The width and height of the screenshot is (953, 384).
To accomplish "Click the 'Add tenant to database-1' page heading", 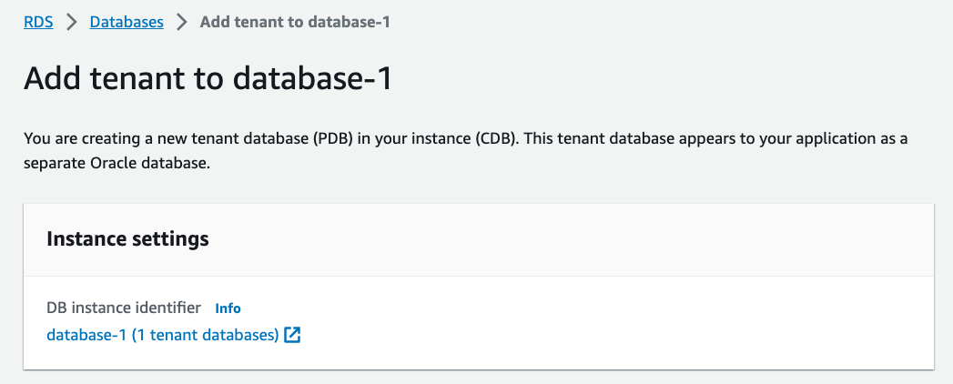I will tap(208, 78).
